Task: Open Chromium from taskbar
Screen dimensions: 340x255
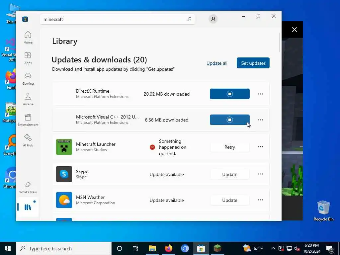Action: [x=185, y=248]
